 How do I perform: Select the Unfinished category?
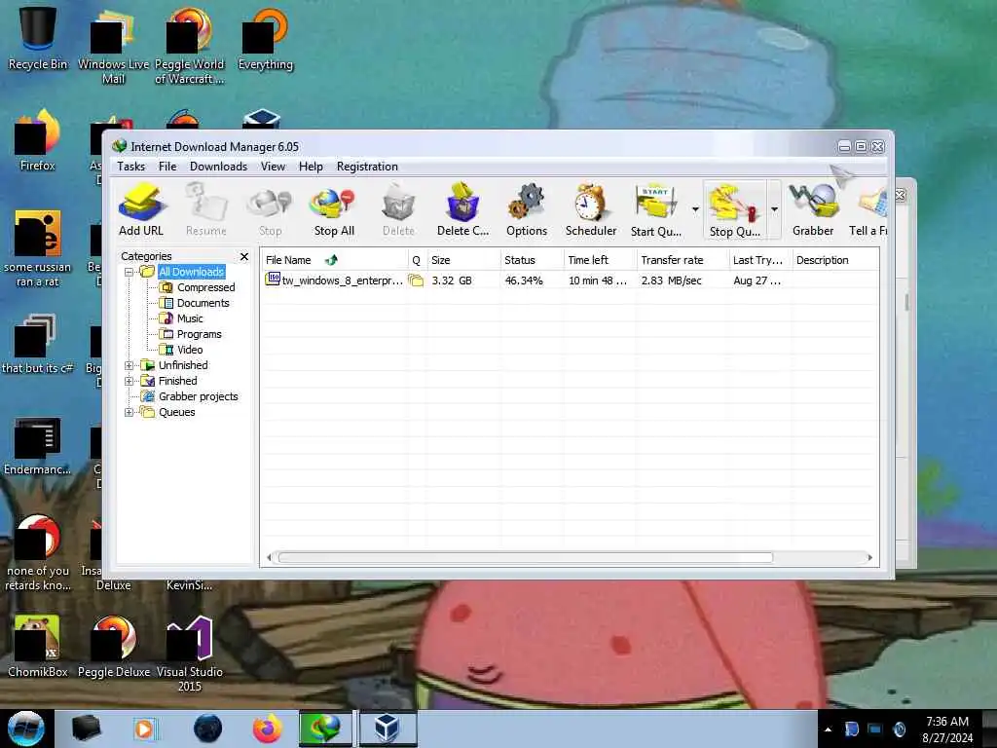[x=183, y=366]
